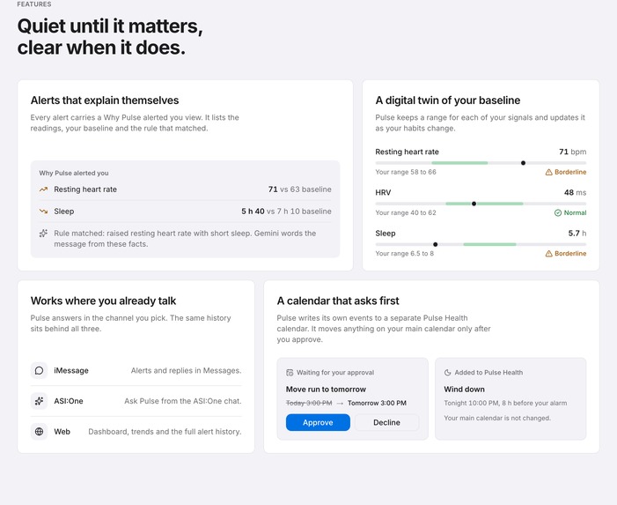Viewport: 617px width, 505px height.
Task: Click the warning triangle icon under Sleep range
Action: pyautogui.click(x=548, y=254)
